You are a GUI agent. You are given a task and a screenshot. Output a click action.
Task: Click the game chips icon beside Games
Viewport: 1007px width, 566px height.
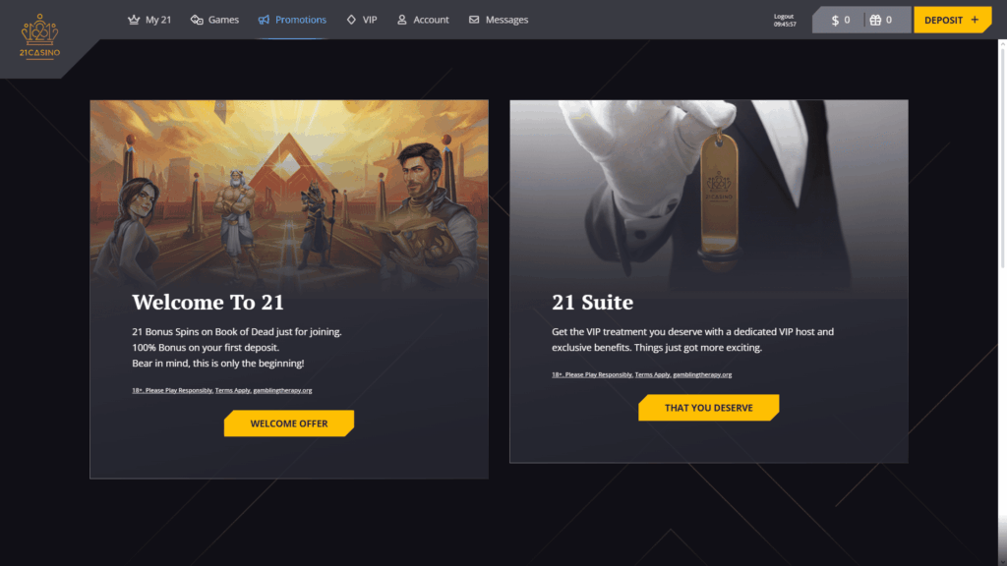197,20
